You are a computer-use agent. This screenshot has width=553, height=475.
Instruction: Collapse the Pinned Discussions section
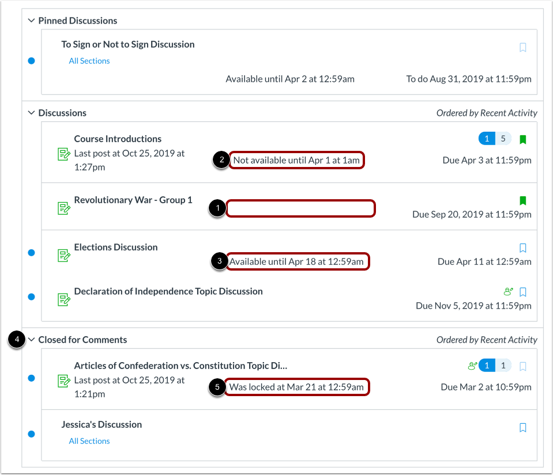pyautogui.click(x=31, y=21)
